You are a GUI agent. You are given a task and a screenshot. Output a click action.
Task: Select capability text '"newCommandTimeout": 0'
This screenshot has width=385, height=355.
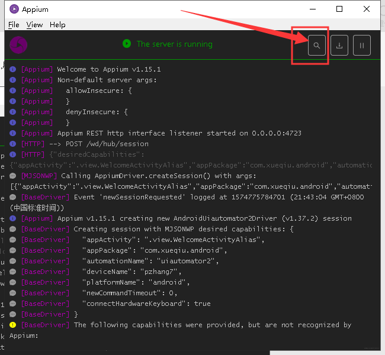(x=128, y=293)
